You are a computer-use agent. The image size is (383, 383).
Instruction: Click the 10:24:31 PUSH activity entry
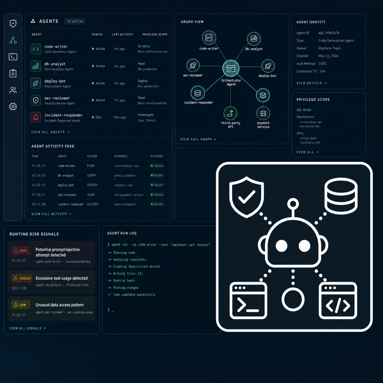98,166
